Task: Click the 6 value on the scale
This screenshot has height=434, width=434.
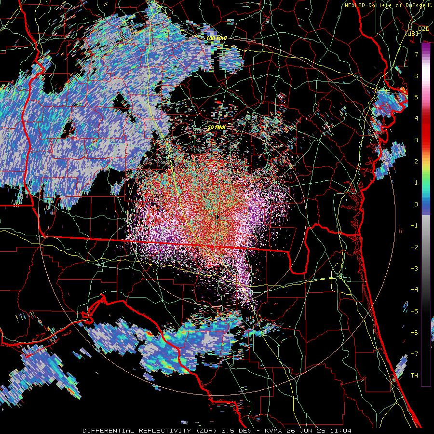Action: (x=416, y=76)
